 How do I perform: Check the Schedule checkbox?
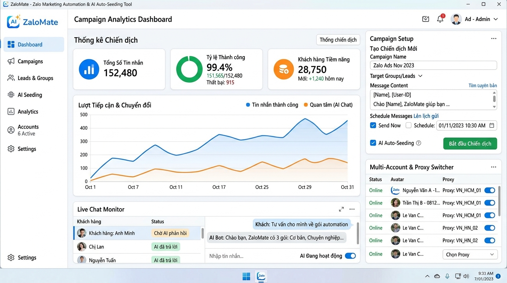pos(408,125)
